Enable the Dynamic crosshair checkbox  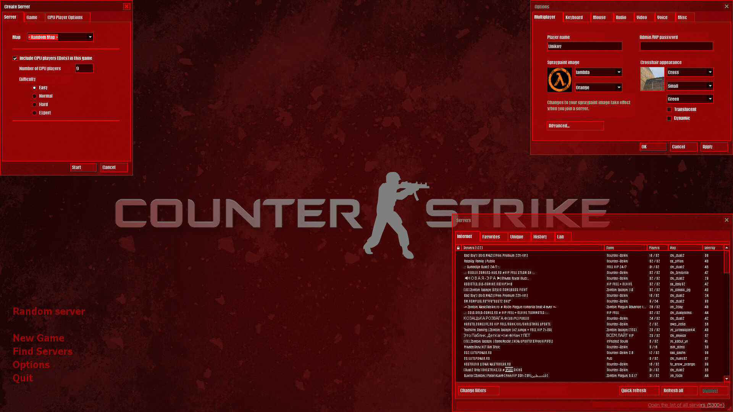pyautogui.click(x=669, y=118)
